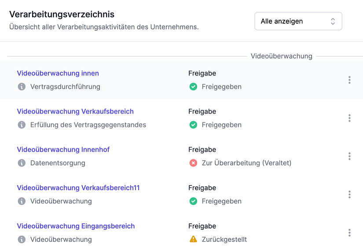
Task: Open Videoüberwachung Innenhof entry
Action: pos(63,150)
